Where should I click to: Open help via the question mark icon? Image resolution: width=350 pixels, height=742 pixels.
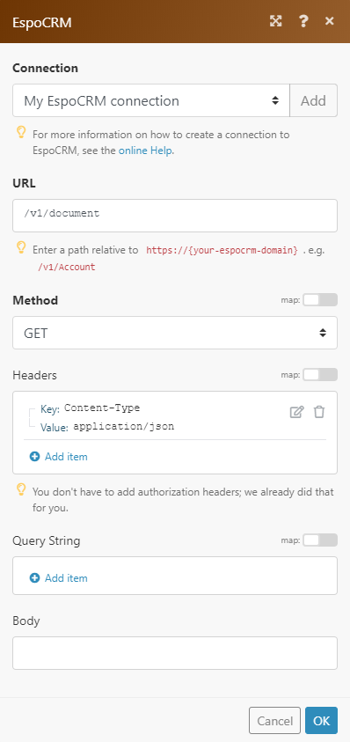click(303, 21)
